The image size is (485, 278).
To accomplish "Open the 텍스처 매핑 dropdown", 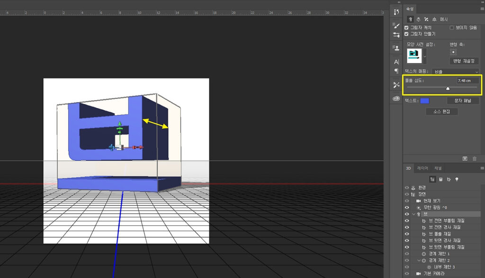I will coord(455,71).
